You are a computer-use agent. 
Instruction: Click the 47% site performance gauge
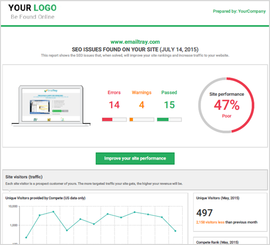(x=226, y=105)
